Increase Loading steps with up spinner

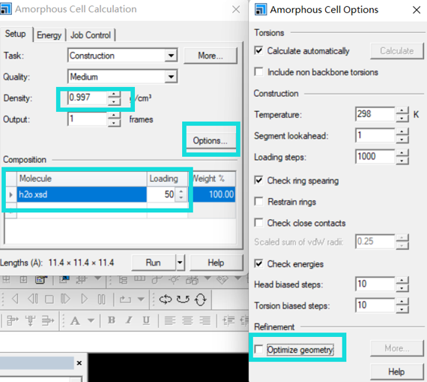[x=402, y=153]
